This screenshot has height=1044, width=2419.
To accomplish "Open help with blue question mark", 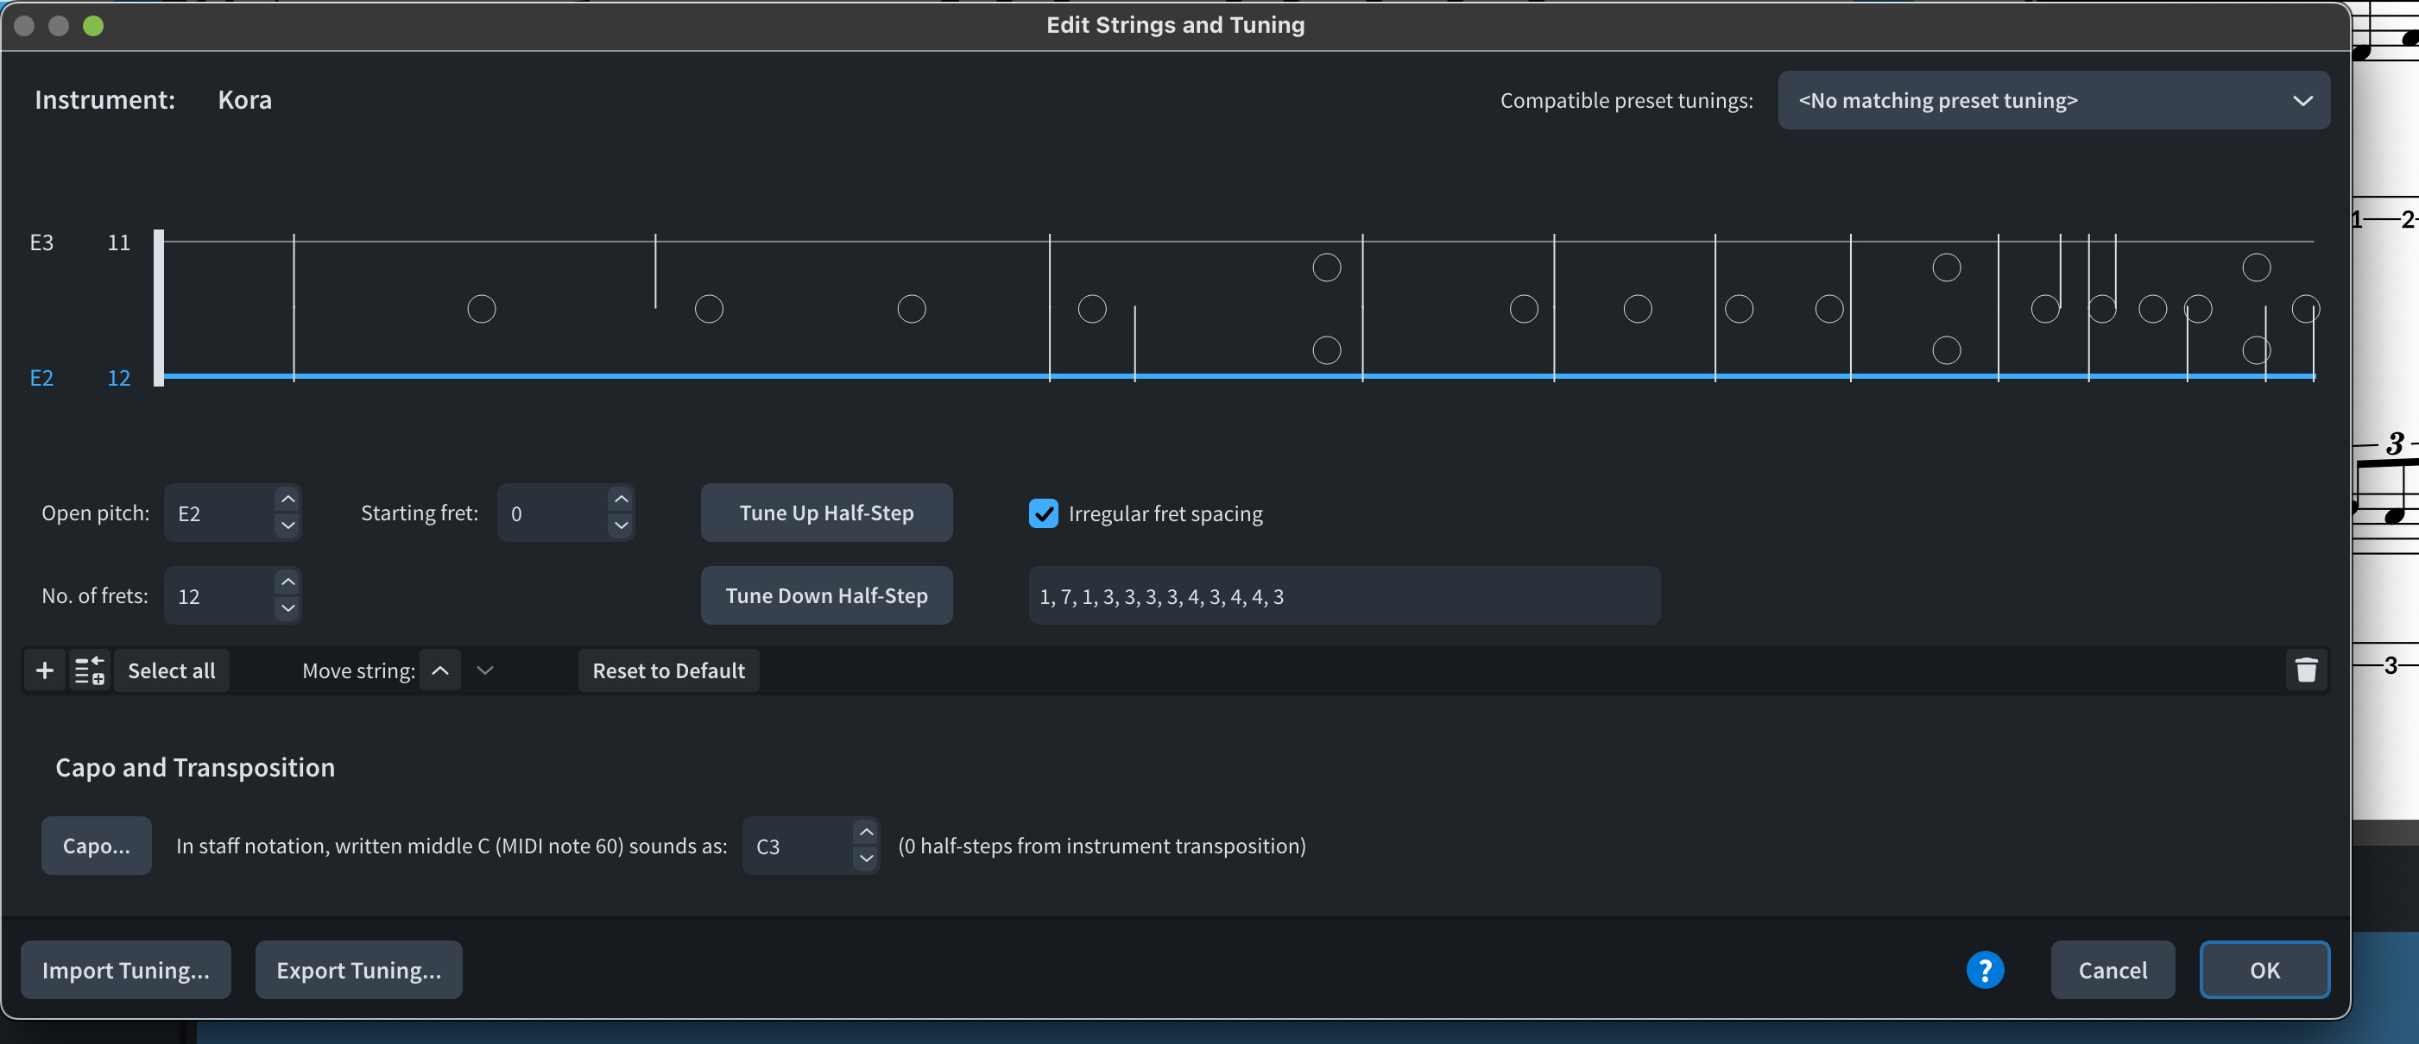I will click(1984, 970).
